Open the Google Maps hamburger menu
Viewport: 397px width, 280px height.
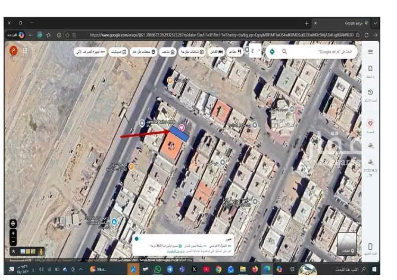[370, 52]
